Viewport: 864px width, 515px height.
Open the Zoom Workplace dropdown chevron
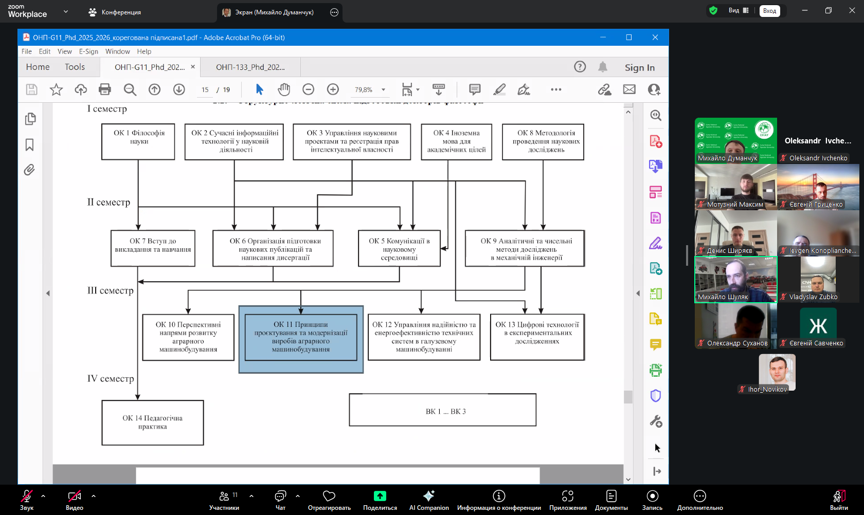65,11
